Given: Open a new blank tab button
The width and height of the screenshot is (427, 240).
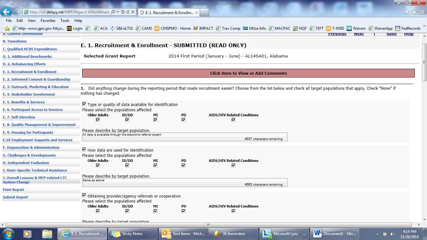Looking at the screenshot, I should pos(204,12).
